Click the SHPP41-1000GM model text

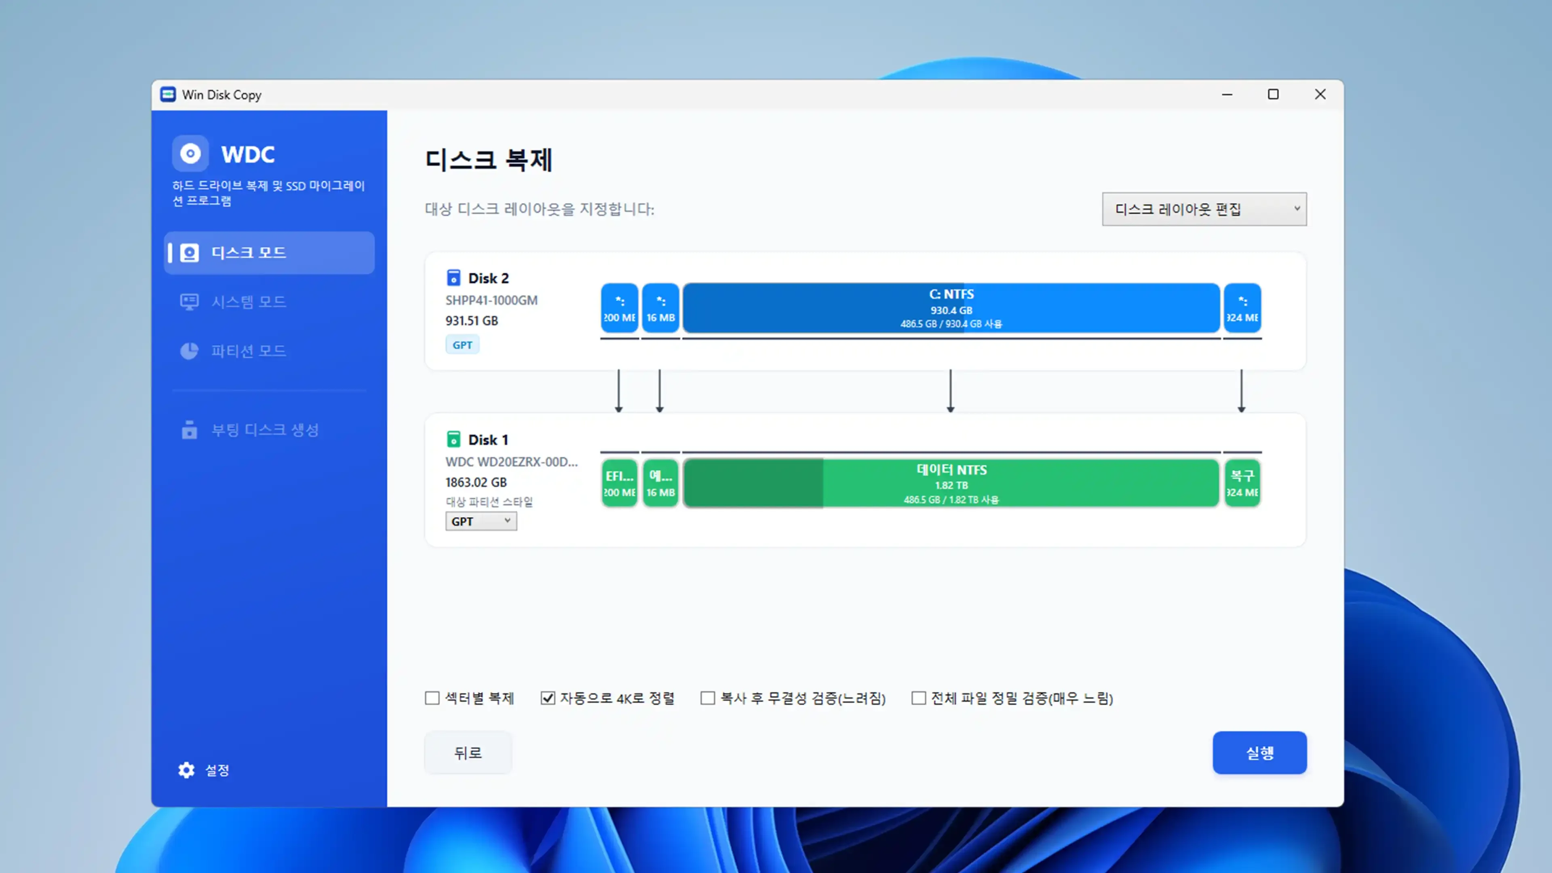point(491,300)
